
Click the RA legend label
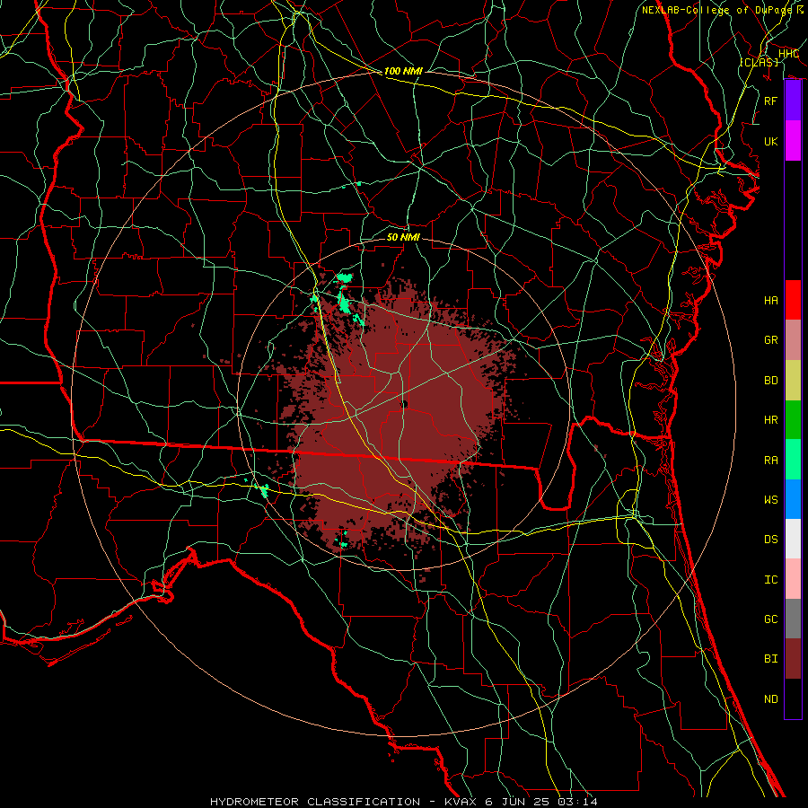tap(771, 460)
